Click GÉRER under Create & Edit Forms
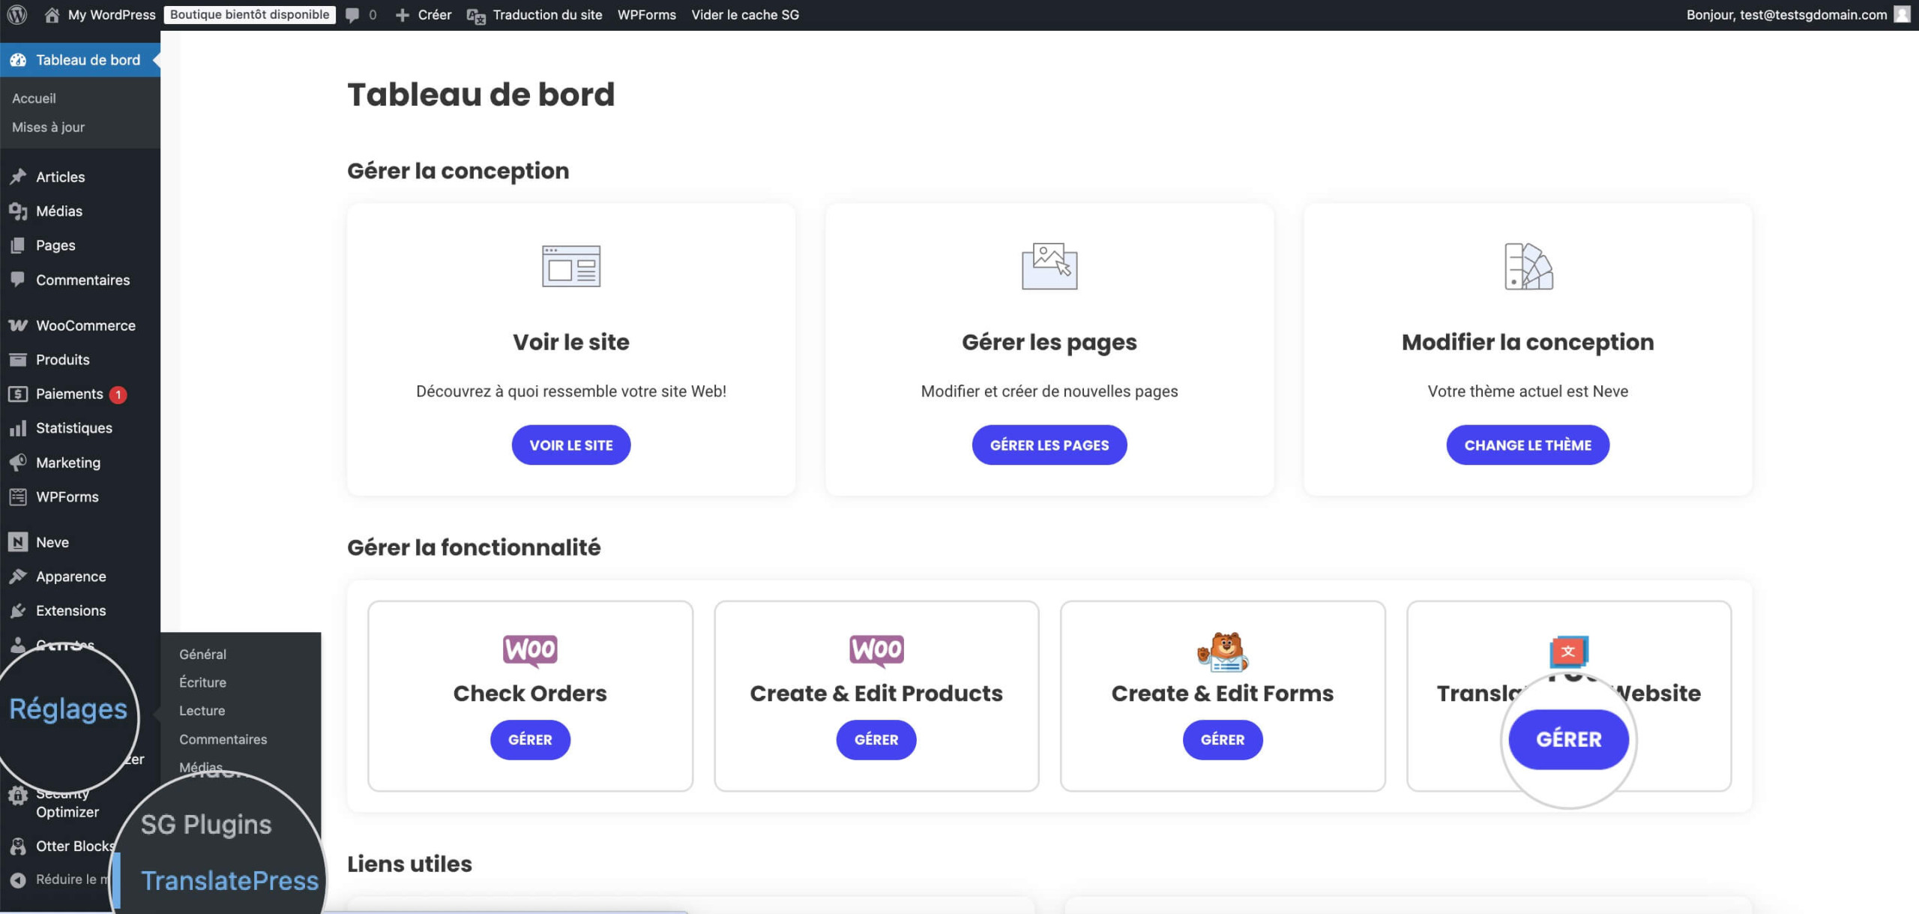Viewport: 1919px width, 914px height. tap(1223, 740)
